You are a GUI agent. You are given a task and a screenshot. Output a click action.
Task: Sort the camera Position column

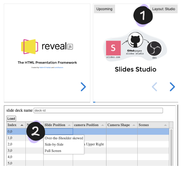tap(102, 125)
